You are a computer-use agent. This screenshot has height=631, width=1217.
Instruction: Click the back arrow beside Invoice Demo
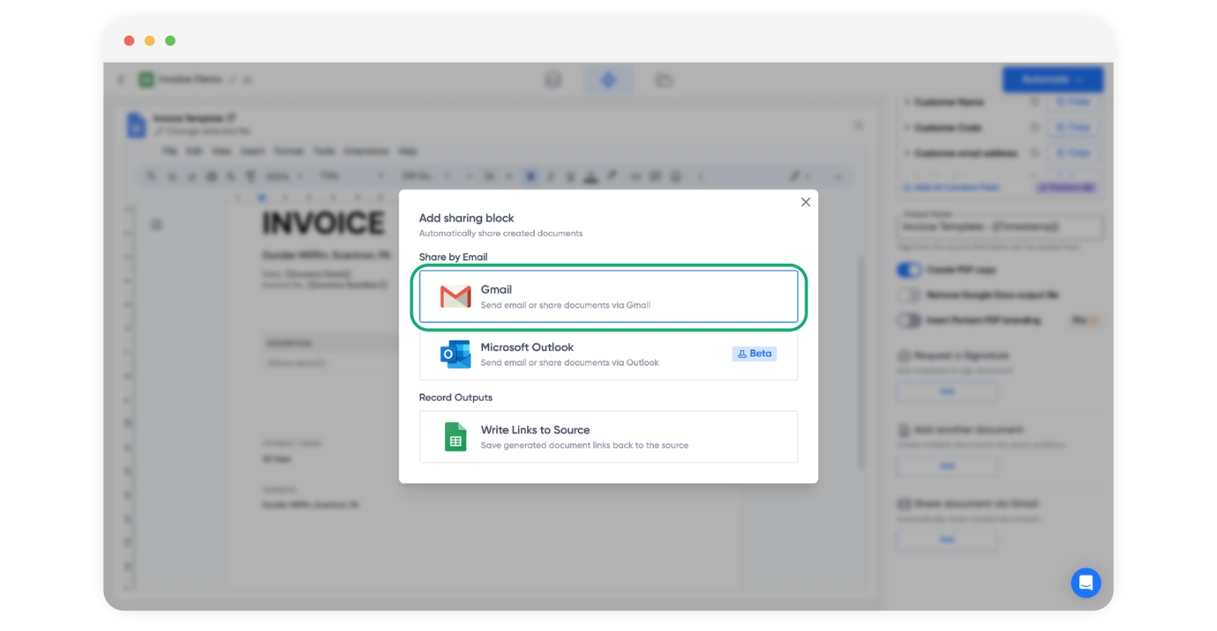pos(121,80)
